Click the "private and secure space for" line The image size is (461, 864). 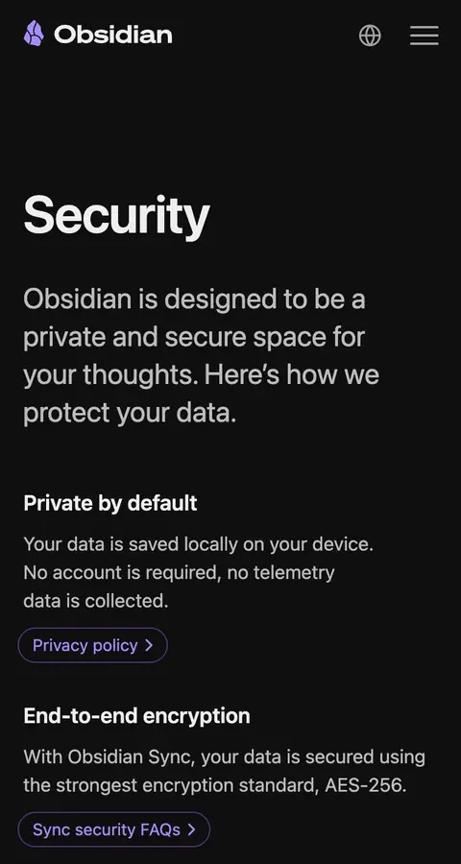[194, 337]
